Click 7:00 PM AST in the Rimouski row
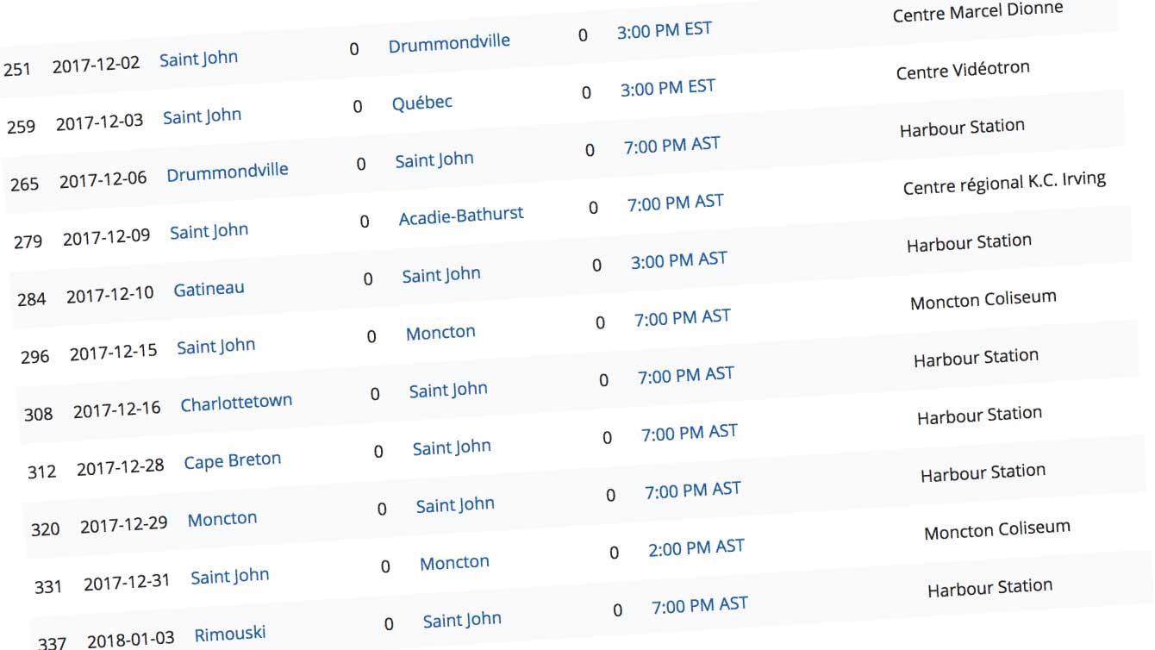1155x650 pixels. tap(700, 605)
